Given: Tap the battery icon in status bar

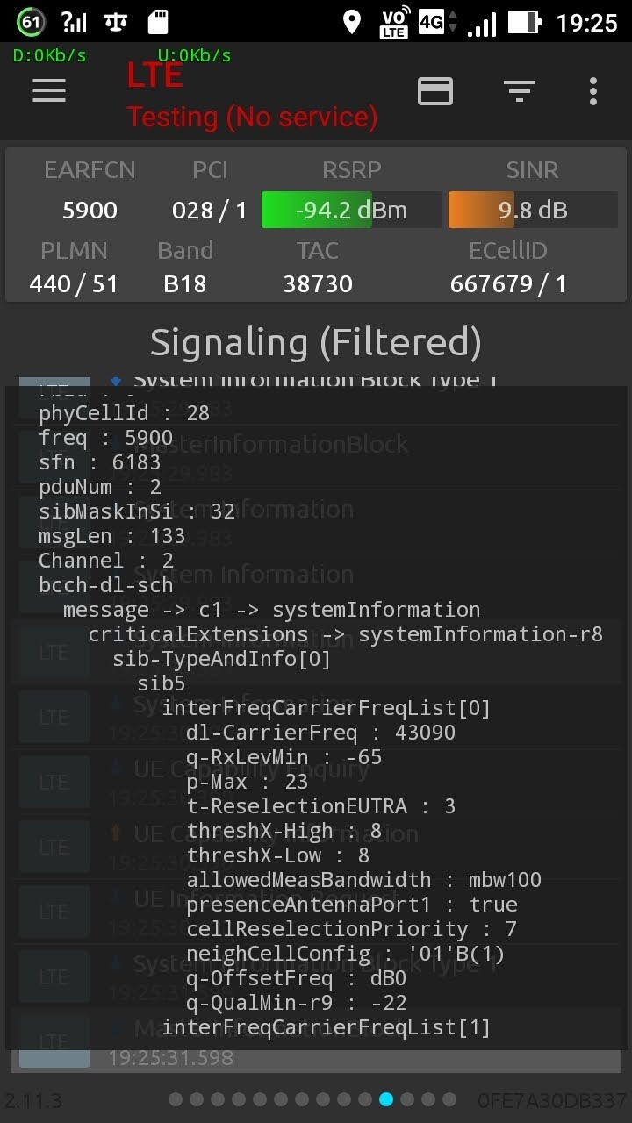Looking at the screenshot, I should (x=524, y=23).
